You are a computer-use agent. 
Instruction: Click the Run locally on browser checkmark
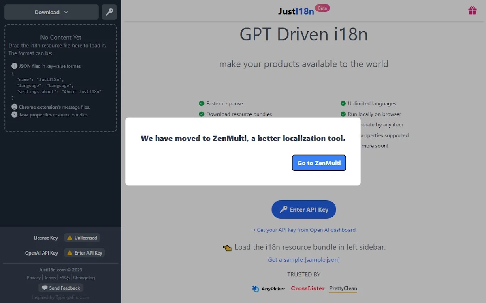pos(343,114)
